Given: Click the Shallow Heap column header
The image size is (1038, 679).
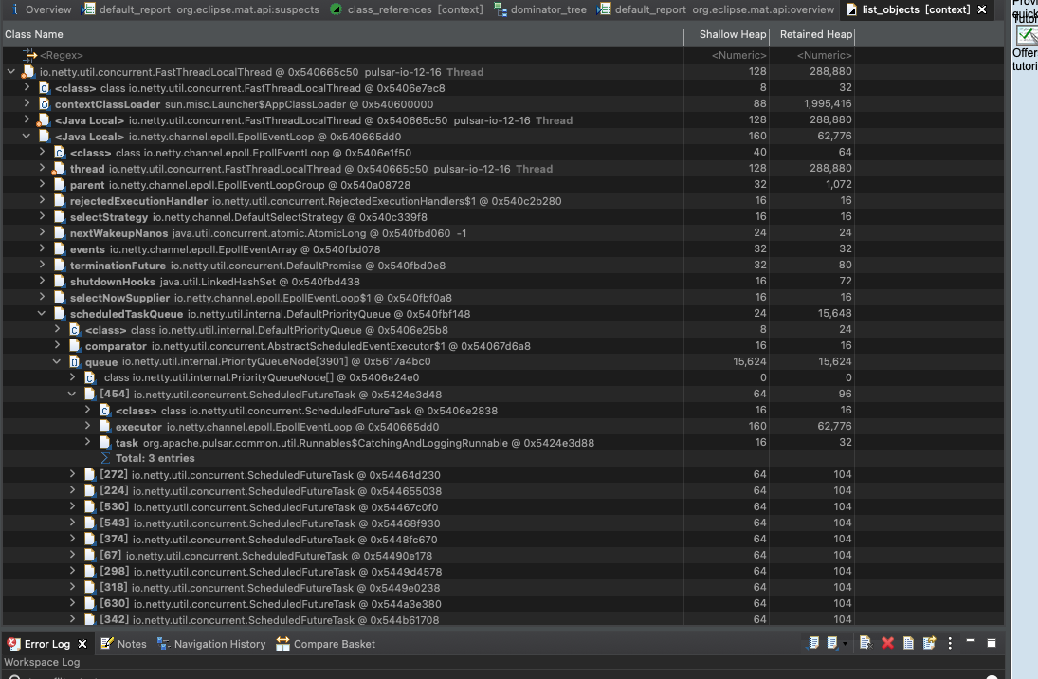Looking at the screenshot, I should click(732, 34).
